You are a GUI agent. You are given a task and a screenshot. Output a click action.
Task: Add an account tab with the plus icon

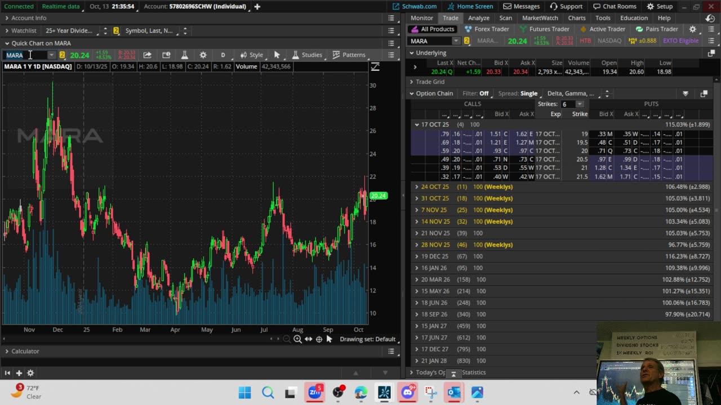(x=257, y=6)
